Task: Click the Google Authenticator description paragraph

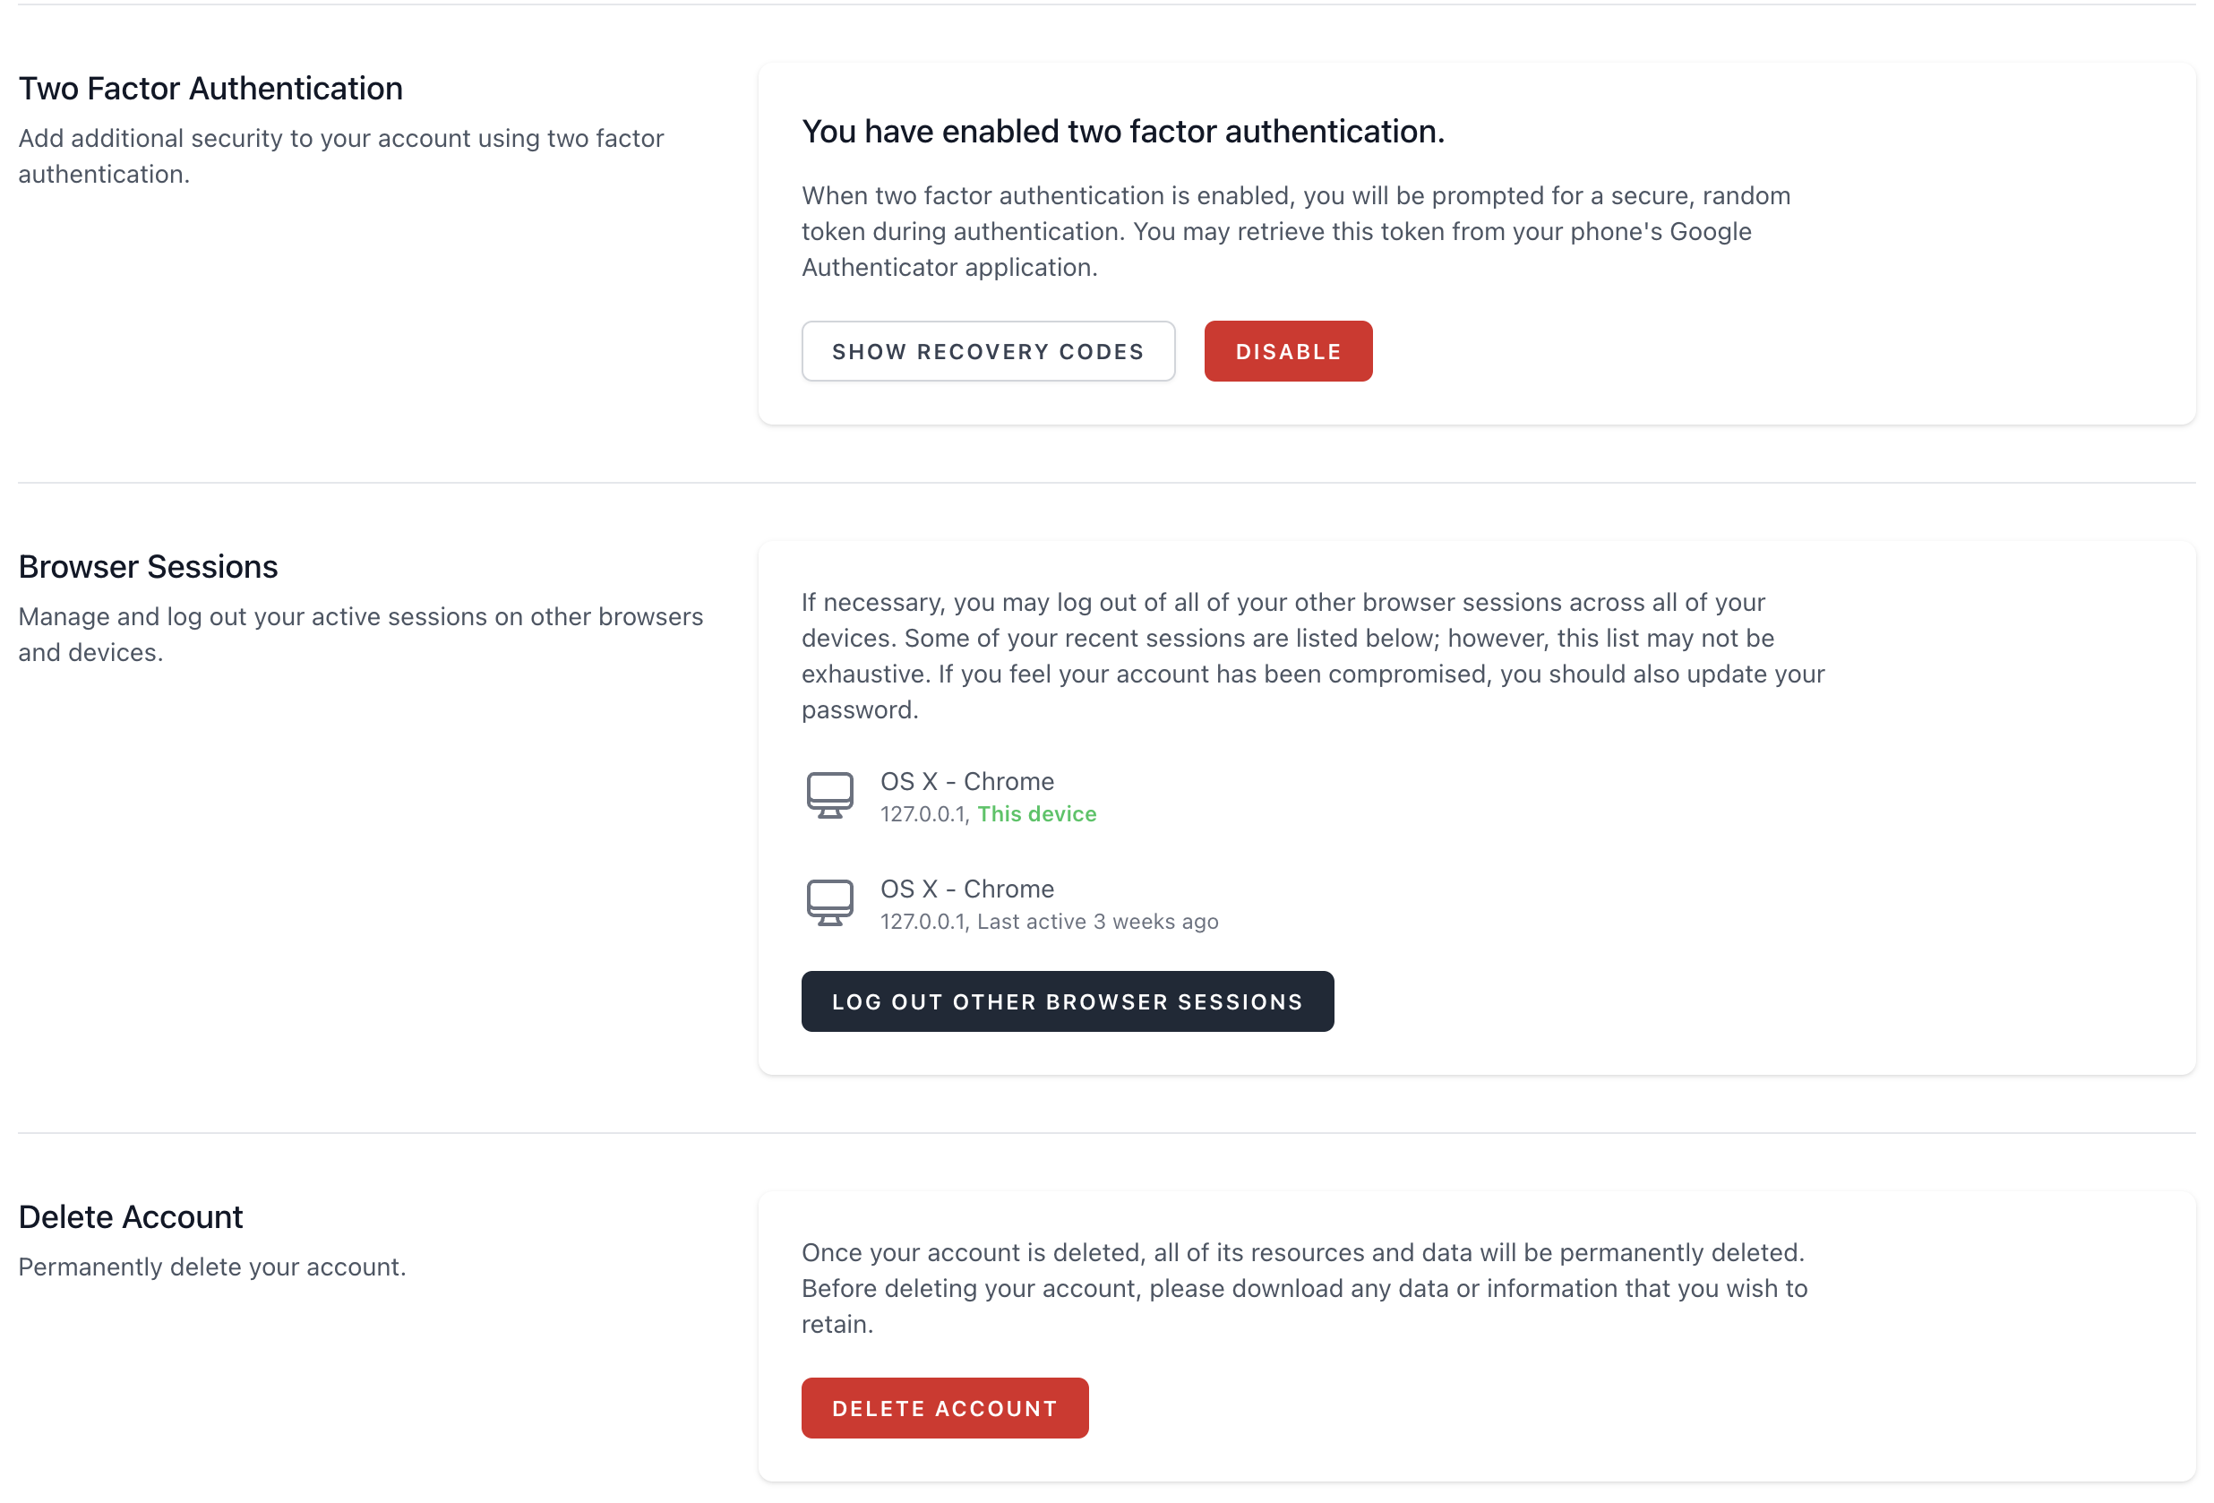Action: coord(1296,231)
